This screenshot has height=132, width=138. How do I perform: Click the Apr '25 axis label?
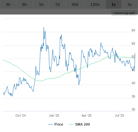86,115
